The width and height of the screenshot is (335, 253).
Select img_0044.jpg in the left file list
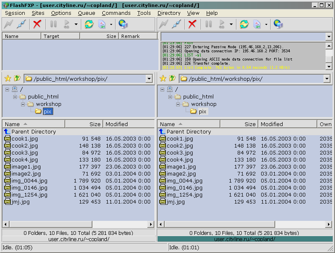pos(29,181)
